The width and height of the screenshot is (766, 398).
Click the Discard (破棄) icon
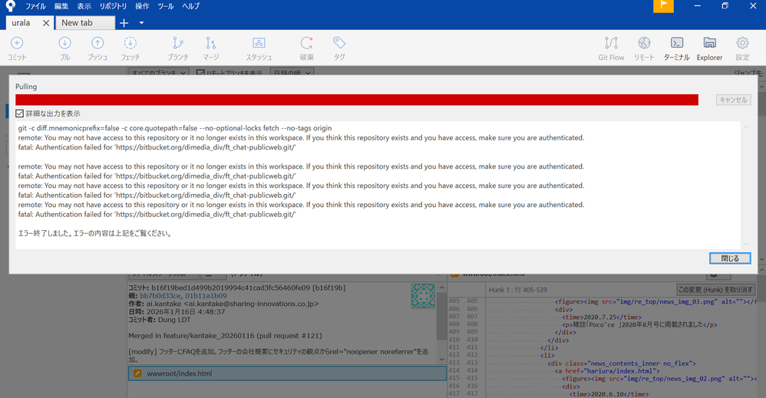click(x=306, y=43)
